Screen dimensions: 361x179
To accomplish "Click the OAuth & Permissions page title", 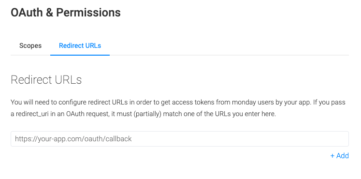I will pos(66,13).
